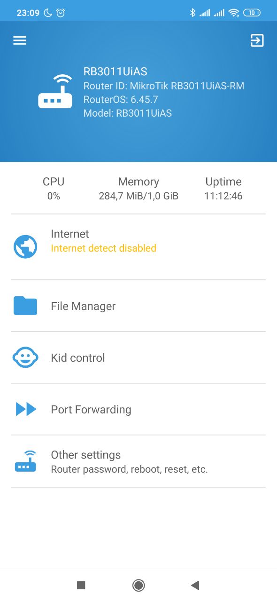Select the CPU usage stat
Viewport: 277px width, 602px height.
(x=54, y=189)
